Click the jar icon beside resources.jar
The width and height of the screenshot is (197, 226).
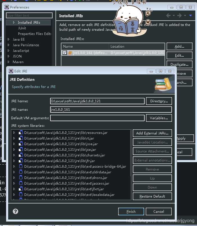21,132
